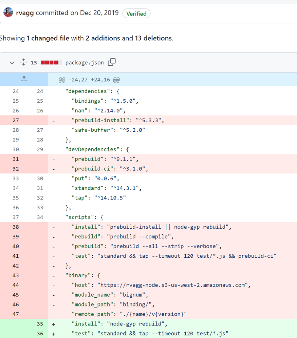Click the '1 changed file' text
Image resolution: width=297 pixels, height=338 pixels.
click(x=48, y=38)
